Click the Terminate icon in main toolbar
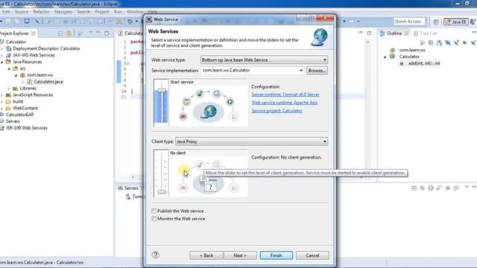 pos(65,22)
